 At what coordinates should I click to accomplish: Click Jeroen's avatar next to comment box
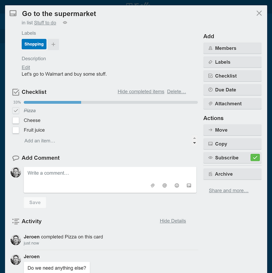[16, 172]
